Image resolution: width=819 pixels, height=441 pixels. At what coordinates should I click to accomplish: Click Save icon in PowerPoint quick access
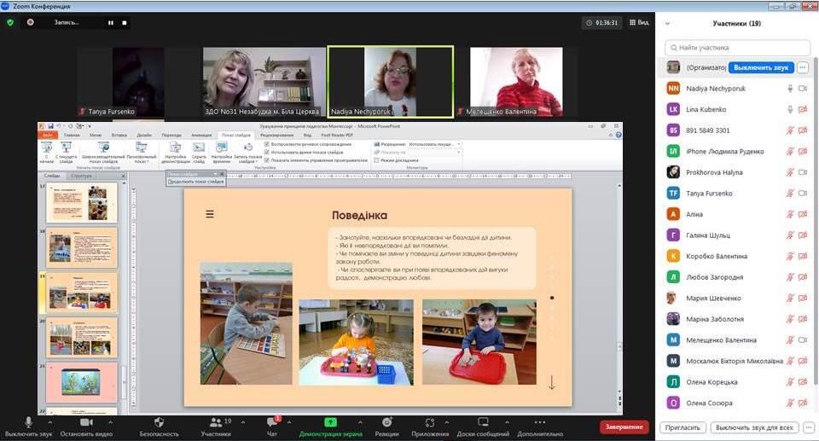click(x=50, y=126)
